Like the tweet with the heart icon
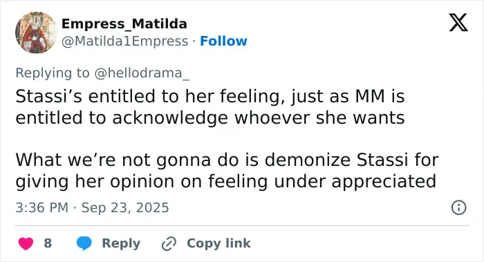The width and height of the screenshot is (484, 262). pos(26,243)
